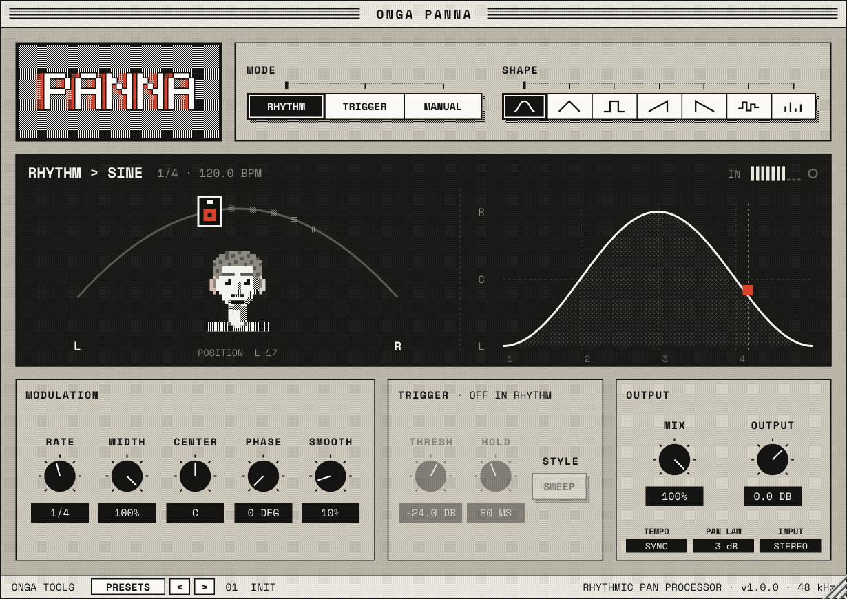847x599 pixels.
Task: Click the MIX knob
Action: [674, 459]
